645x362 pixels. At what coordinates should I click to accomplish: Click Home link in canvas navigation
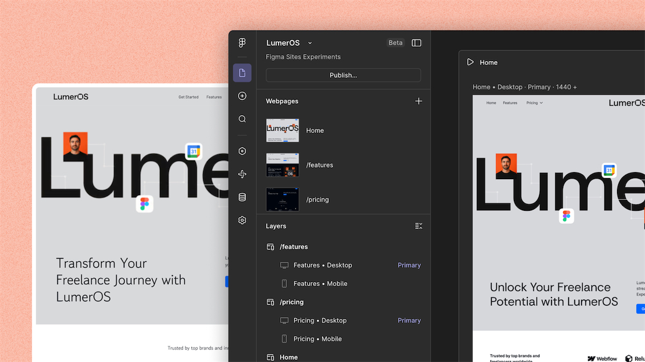(x=491, y=102)
